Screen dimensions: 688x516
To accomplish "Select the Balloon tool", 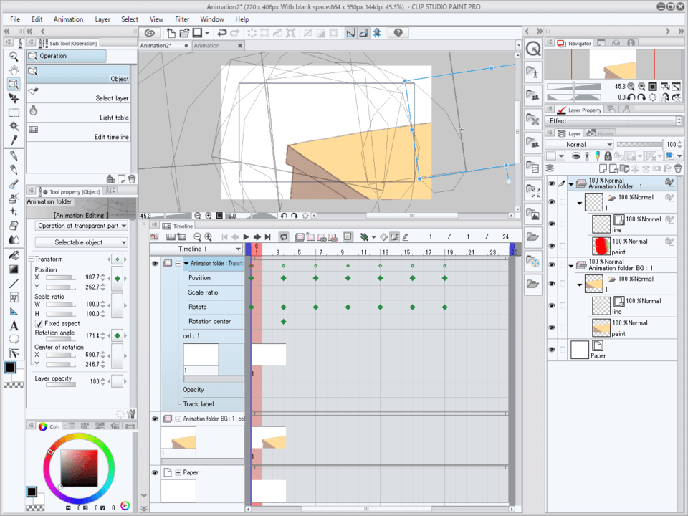I will tap(14, 340).
